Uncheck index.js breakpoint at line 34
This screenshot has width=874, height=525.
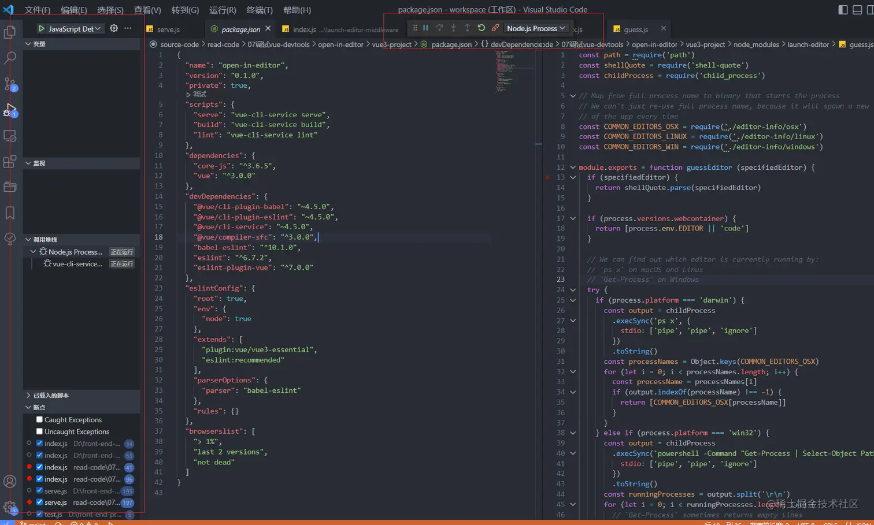click(39, 444)
